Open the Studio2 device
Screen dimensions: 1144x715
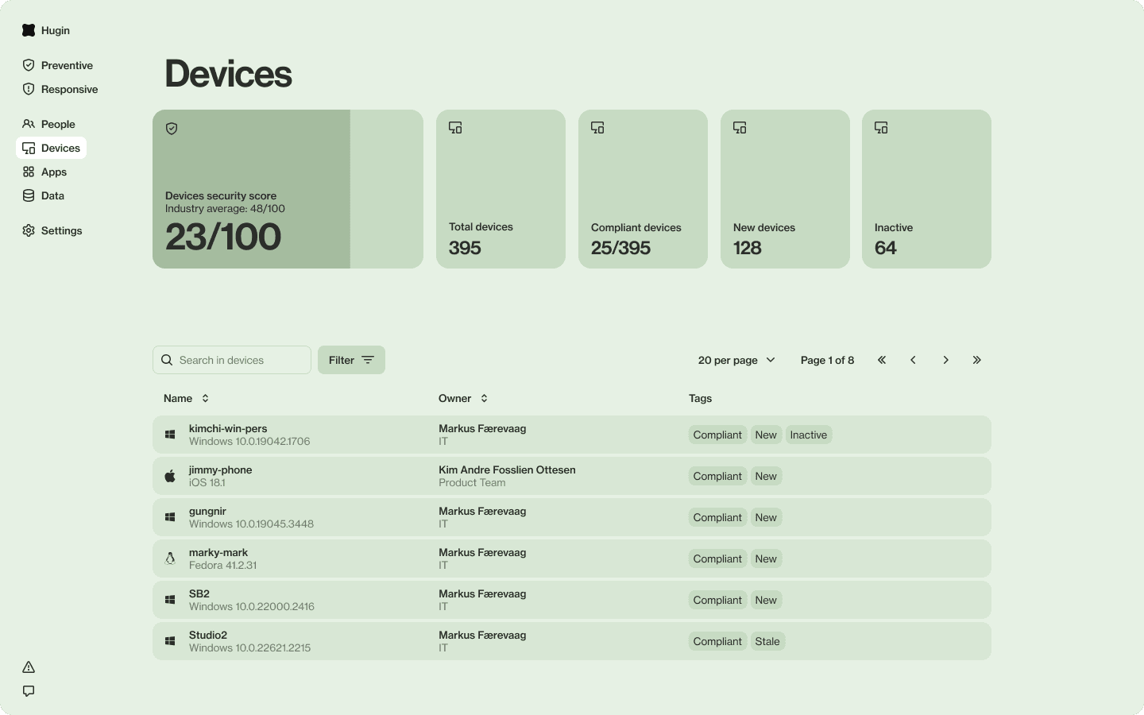click(x=572, y=641)
